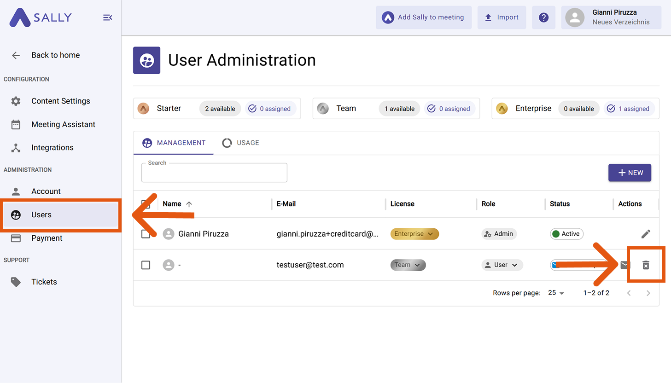Open Meeting Assistant settings
The height and width of the screenshot is (383, 671).
(x=63, y=124)
